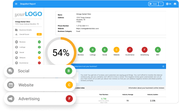The image size is (179, 112).
Task: Click the SEO grade A circle
Action: coord(158,50)
